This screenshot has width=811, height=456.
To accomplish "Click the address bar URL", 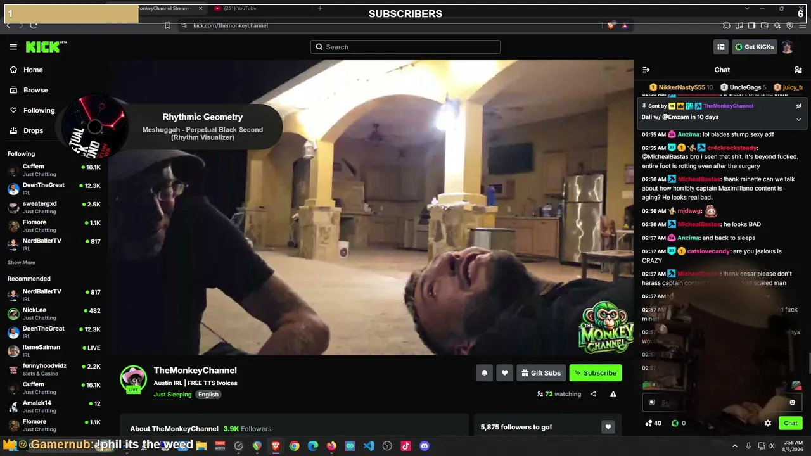I will click(231, 25).
